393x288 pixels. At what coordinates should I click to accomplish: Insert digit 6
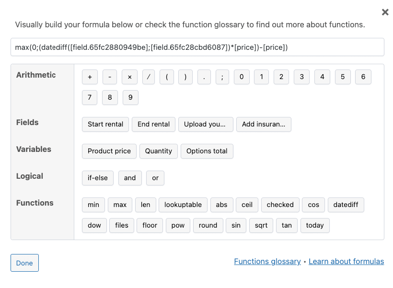point(363,77)
